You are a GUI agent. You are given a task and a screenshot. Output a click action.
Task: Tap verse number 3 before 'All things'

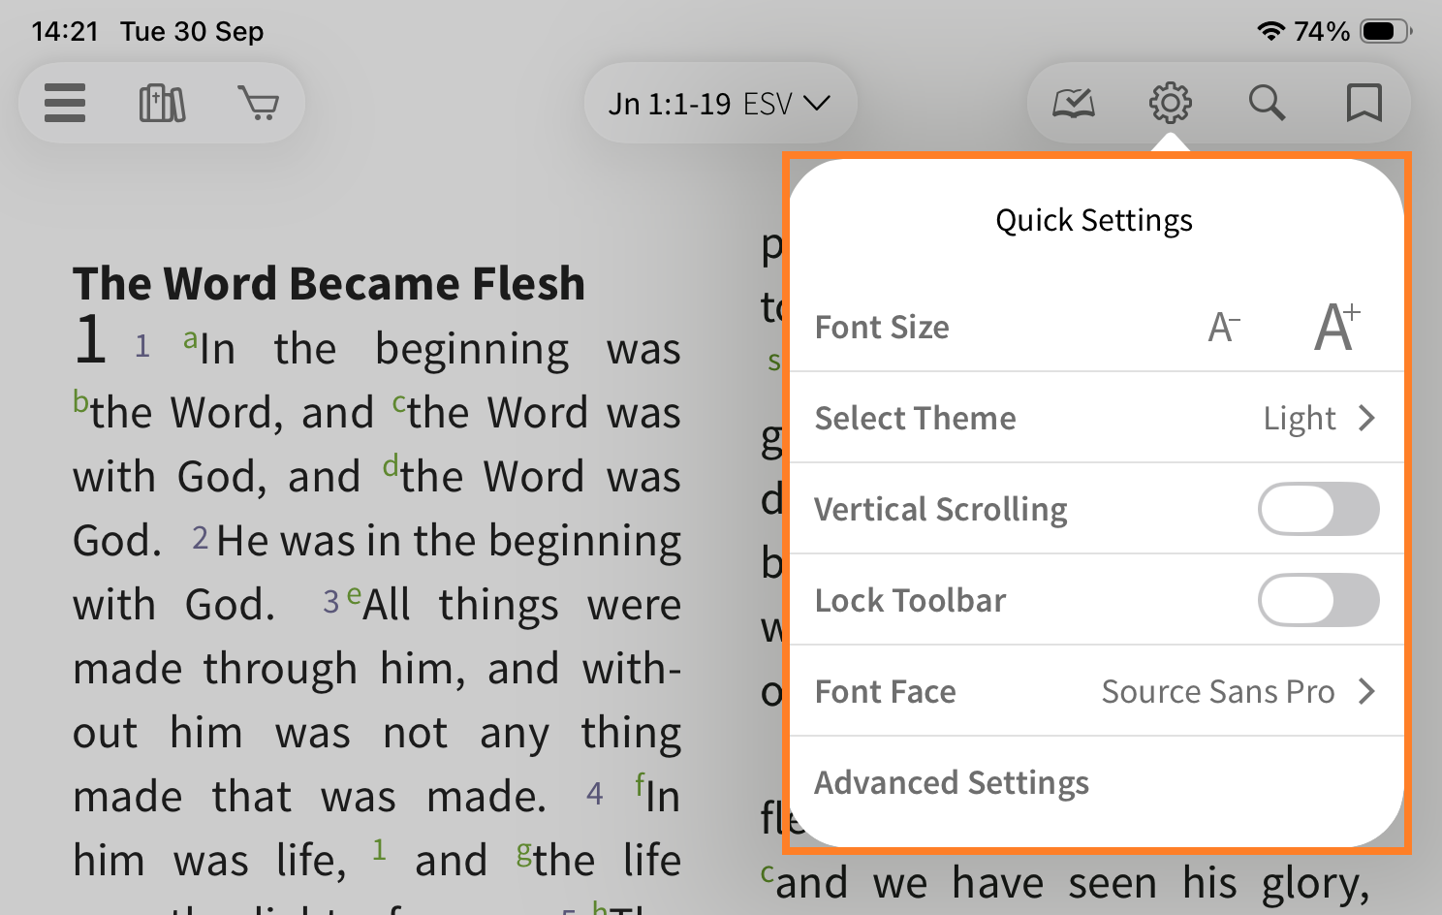330,602
